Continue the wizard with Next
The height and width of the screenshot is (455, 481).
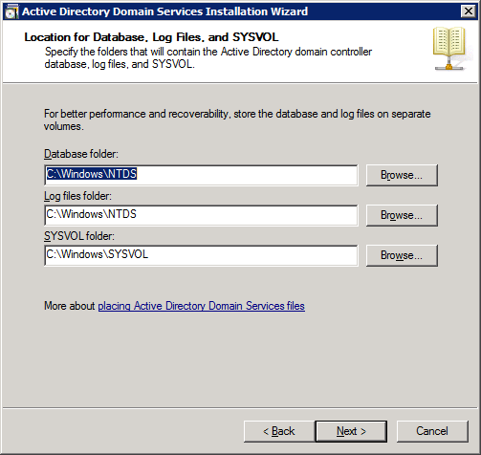351,431
